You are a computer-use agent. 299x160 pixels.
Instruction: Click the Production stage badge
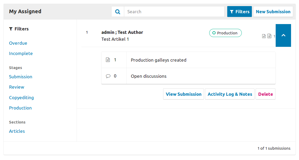(225, 33)
